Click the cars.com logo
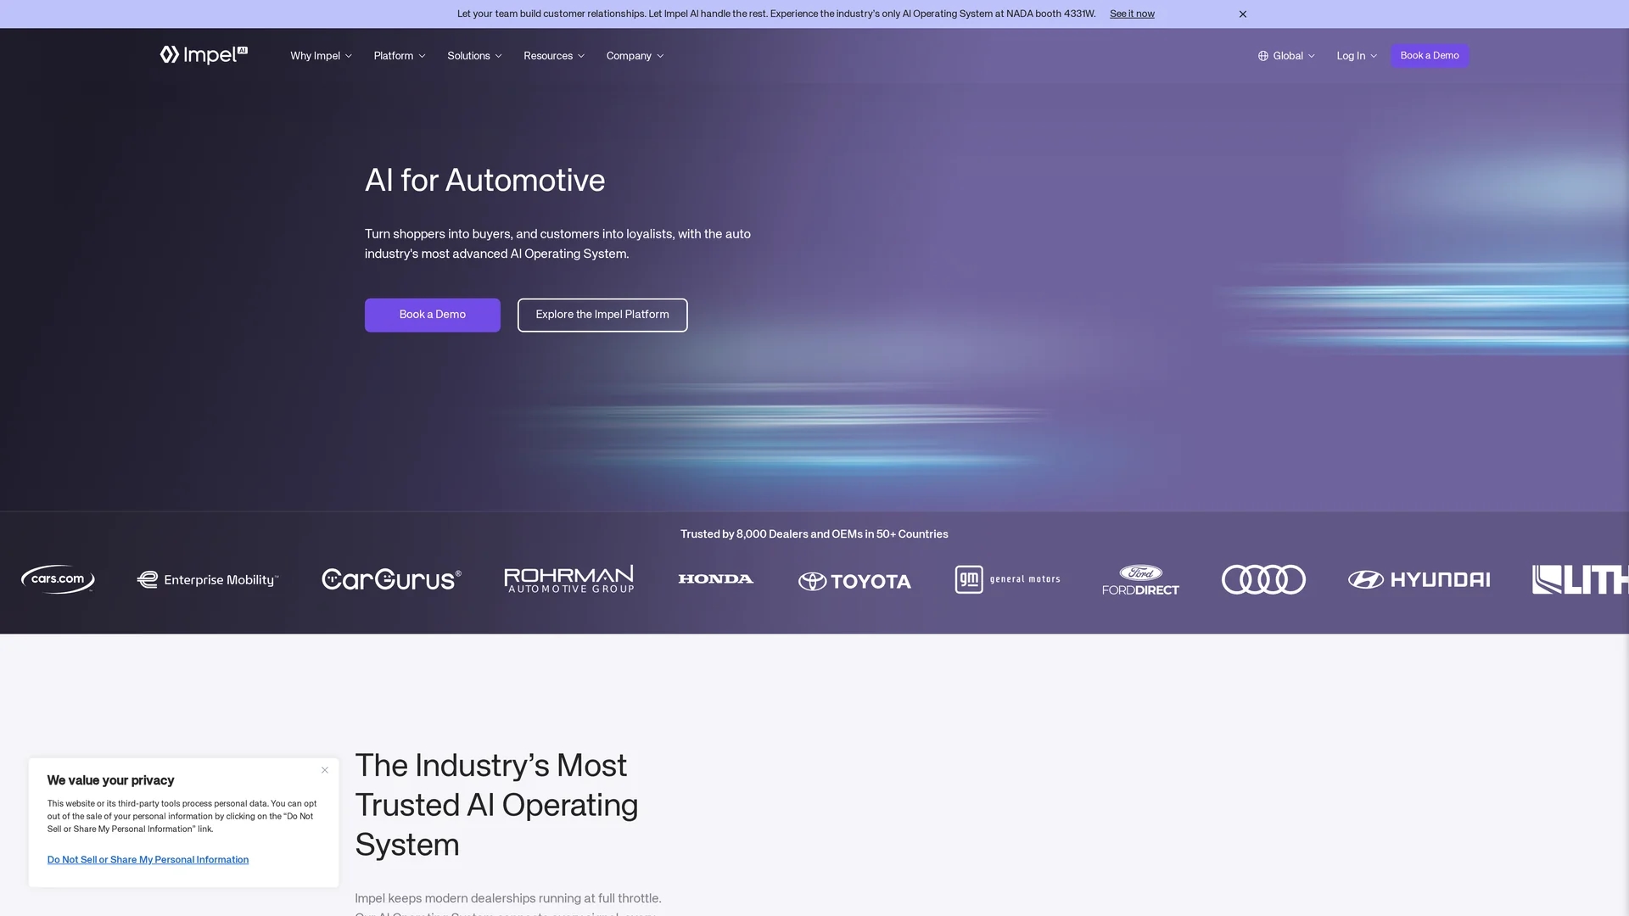This screenshot has width=1629, height=916. 58,579
